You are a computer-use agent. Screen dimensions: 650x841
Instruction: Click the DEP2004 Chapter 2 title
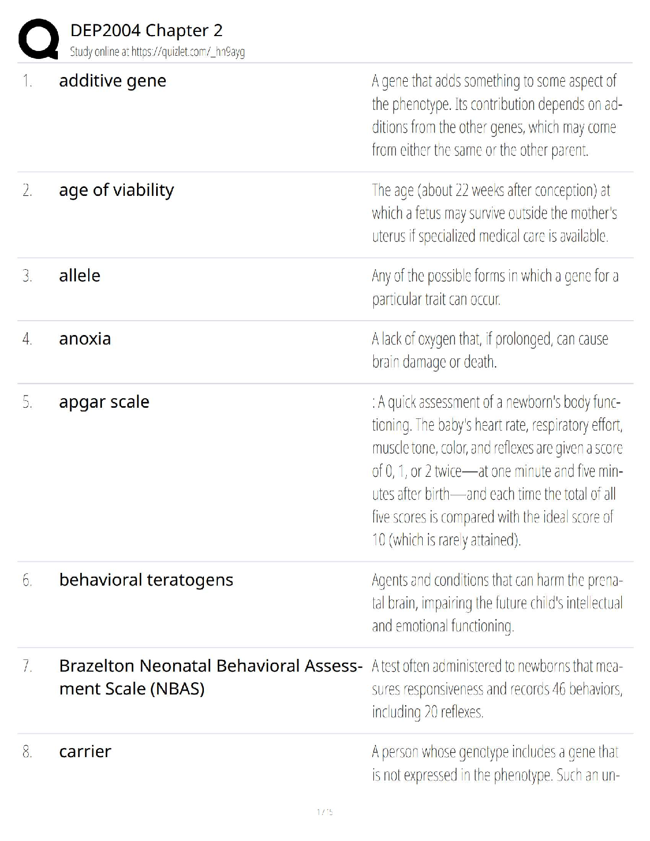point(146,30)
